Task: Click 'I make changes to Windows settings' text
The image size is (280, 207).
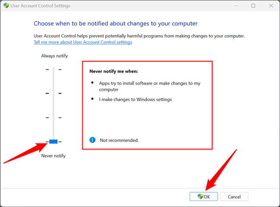Action: click(135, 99)
